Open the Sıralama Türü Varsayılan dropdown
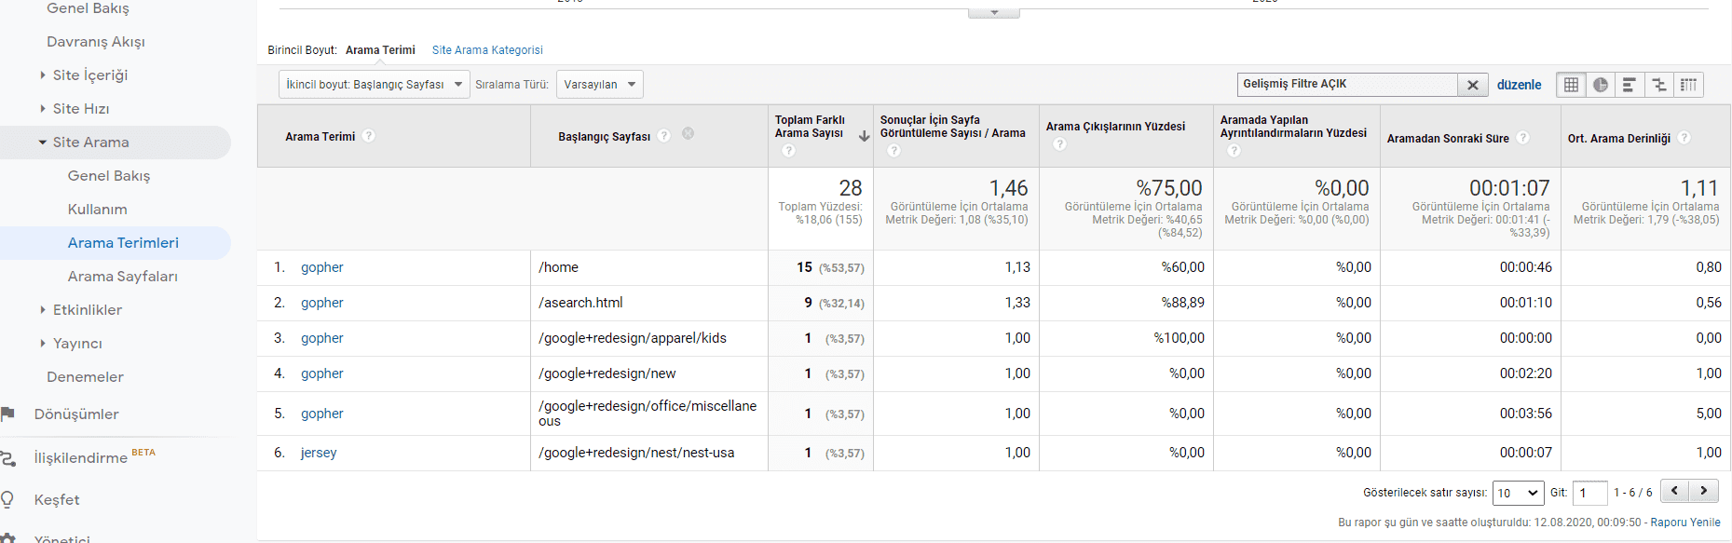1732x543 pixels. coord(599,85)
